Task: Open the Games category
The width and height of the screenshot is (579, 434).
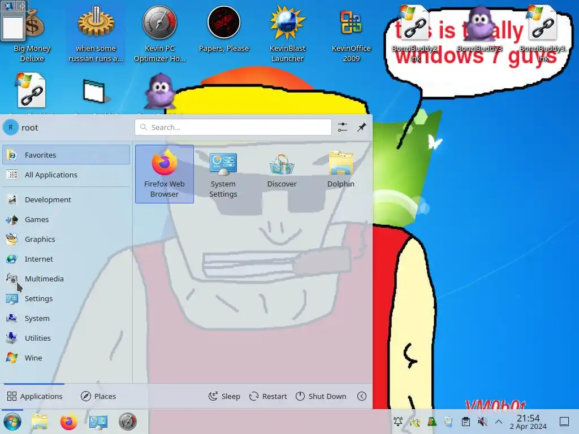Action: pyautogui.click(x=66, y=220)
